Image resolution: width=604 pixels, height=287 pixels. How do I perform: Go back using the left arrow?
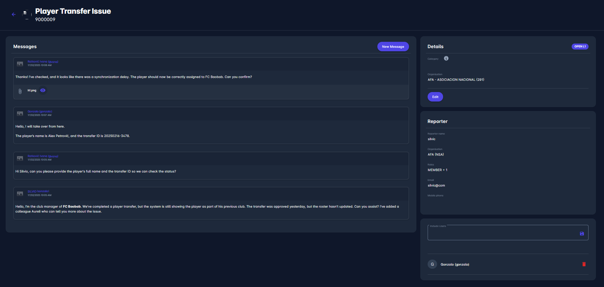[14, 14]
